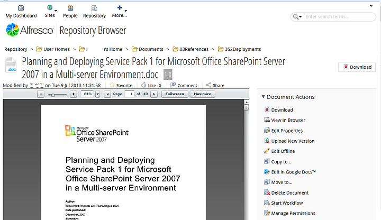Zoom in with the plus button
381x220 pixels.
point(74,94)
